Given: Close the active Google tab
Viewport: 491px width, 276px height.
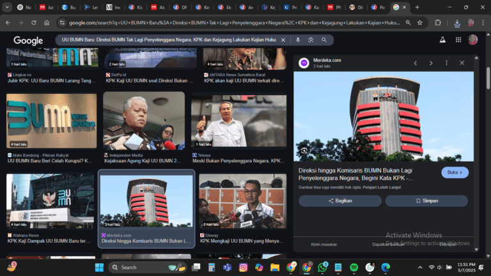Looking at the screenshot, I should 404,7.
